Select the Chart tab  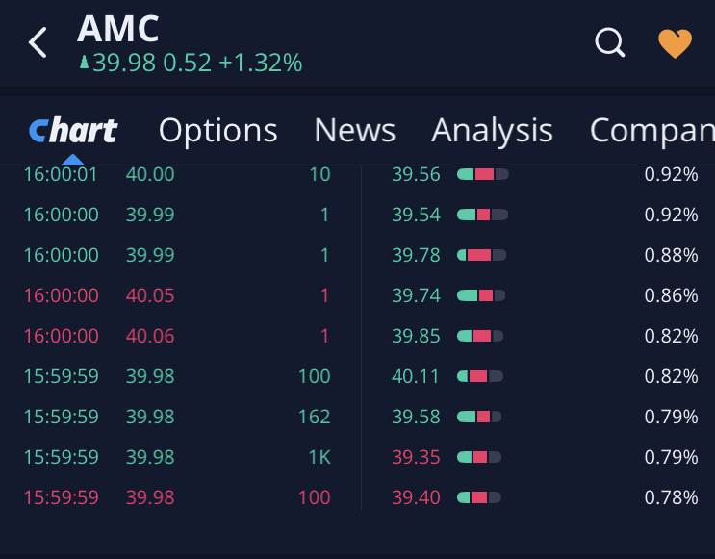(x=73, y=130)
